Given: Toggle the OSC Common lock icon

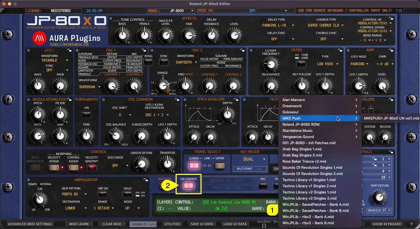Looking at the screenshot, I should click(x=177, y=99).
